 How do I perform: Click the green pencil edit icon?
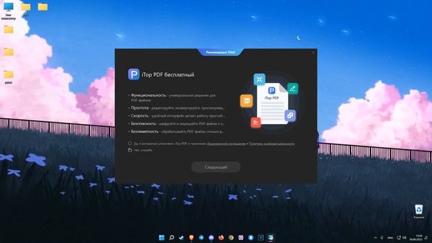[x=292, y=88]
